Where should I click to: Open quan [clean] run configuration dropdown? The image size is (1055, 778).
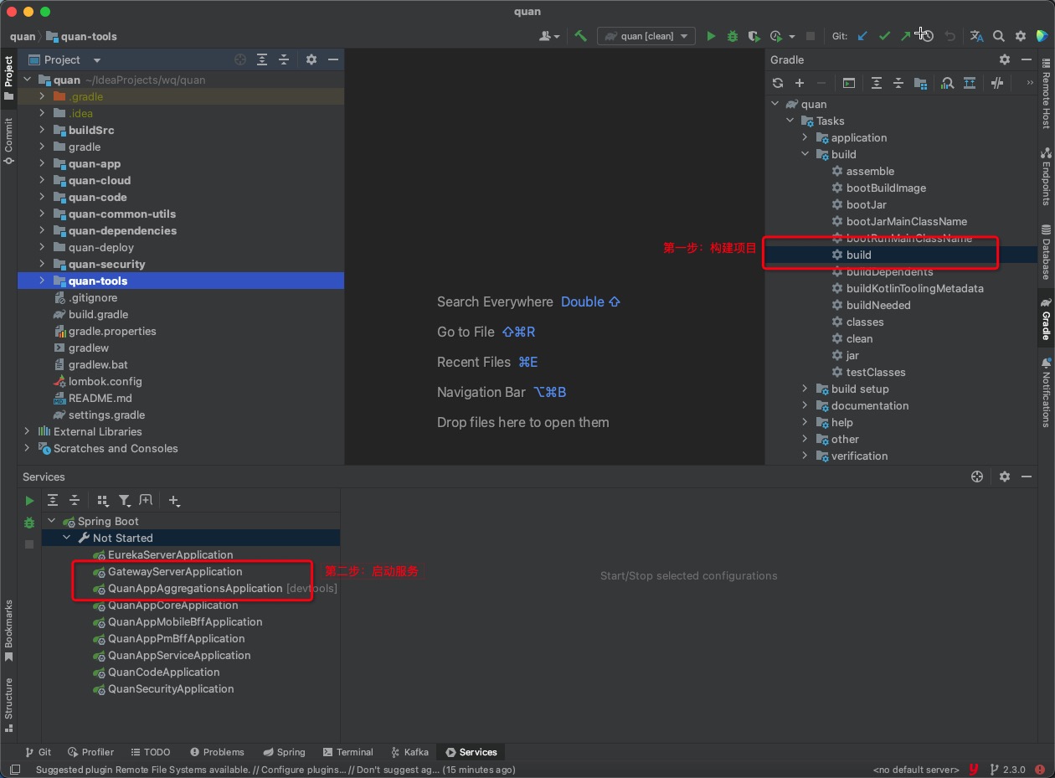(646, 36)
